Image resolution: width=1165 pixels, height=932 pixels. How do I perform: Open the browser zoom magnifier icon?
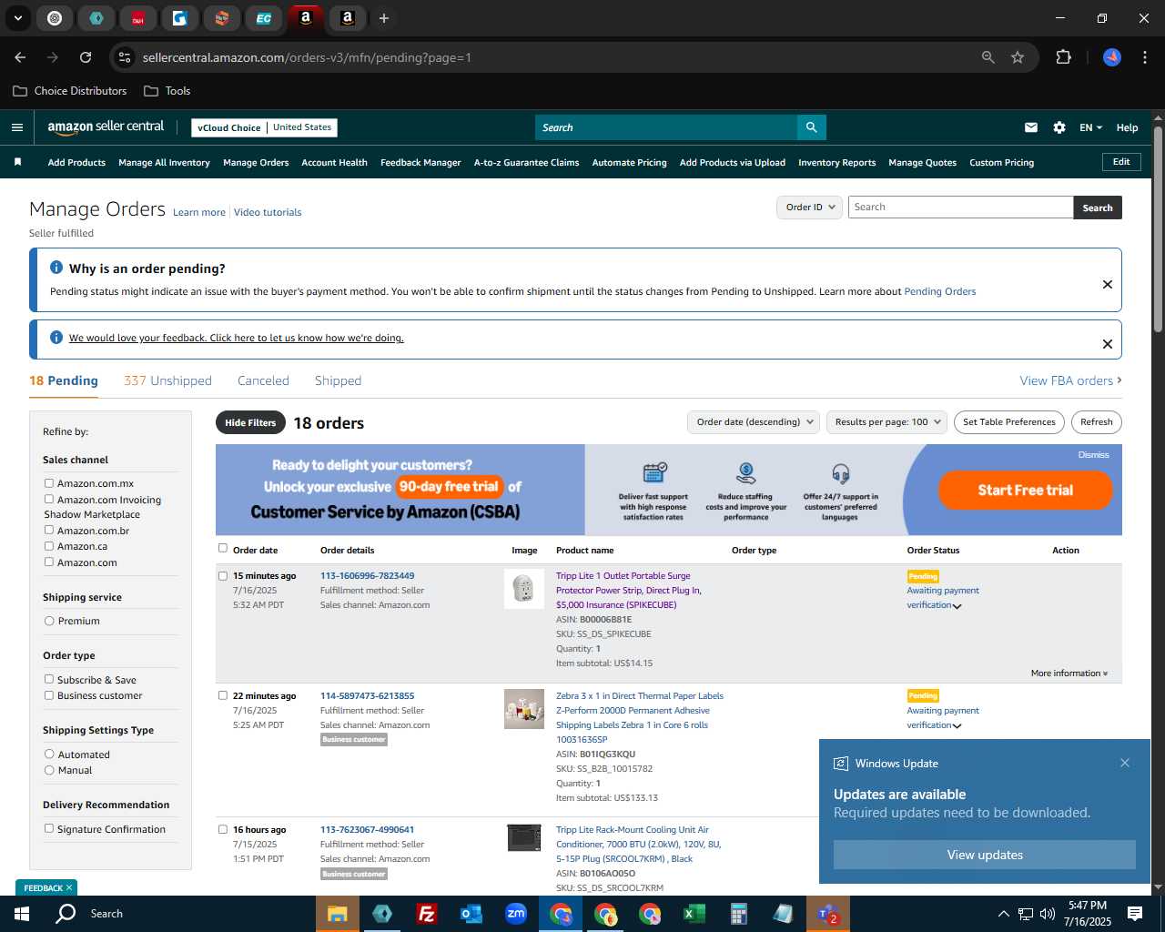988,57
